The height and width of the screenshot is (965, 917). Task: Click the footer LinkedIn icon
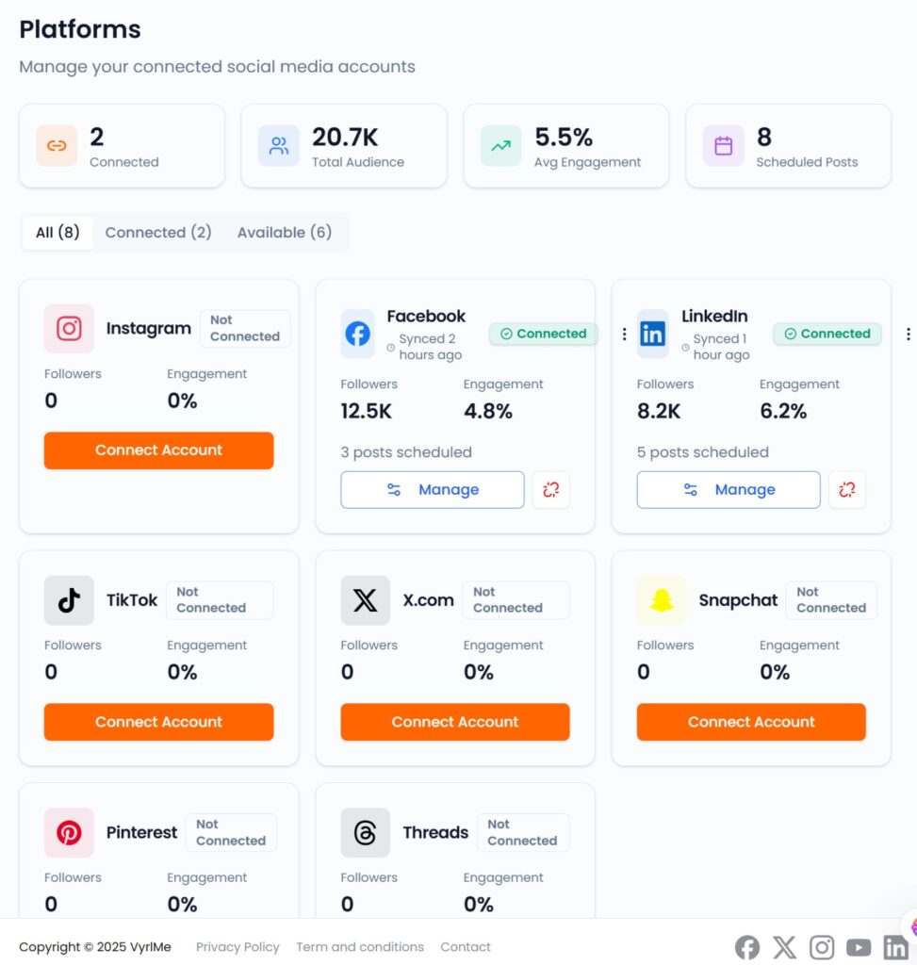pyautogui.click(x=894, y=947)
